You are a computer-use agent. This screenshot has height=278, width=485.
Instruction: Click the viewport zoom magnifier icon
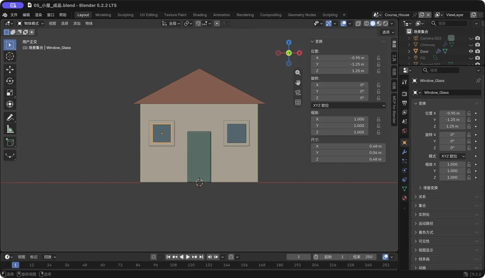[x=298, y=73]
